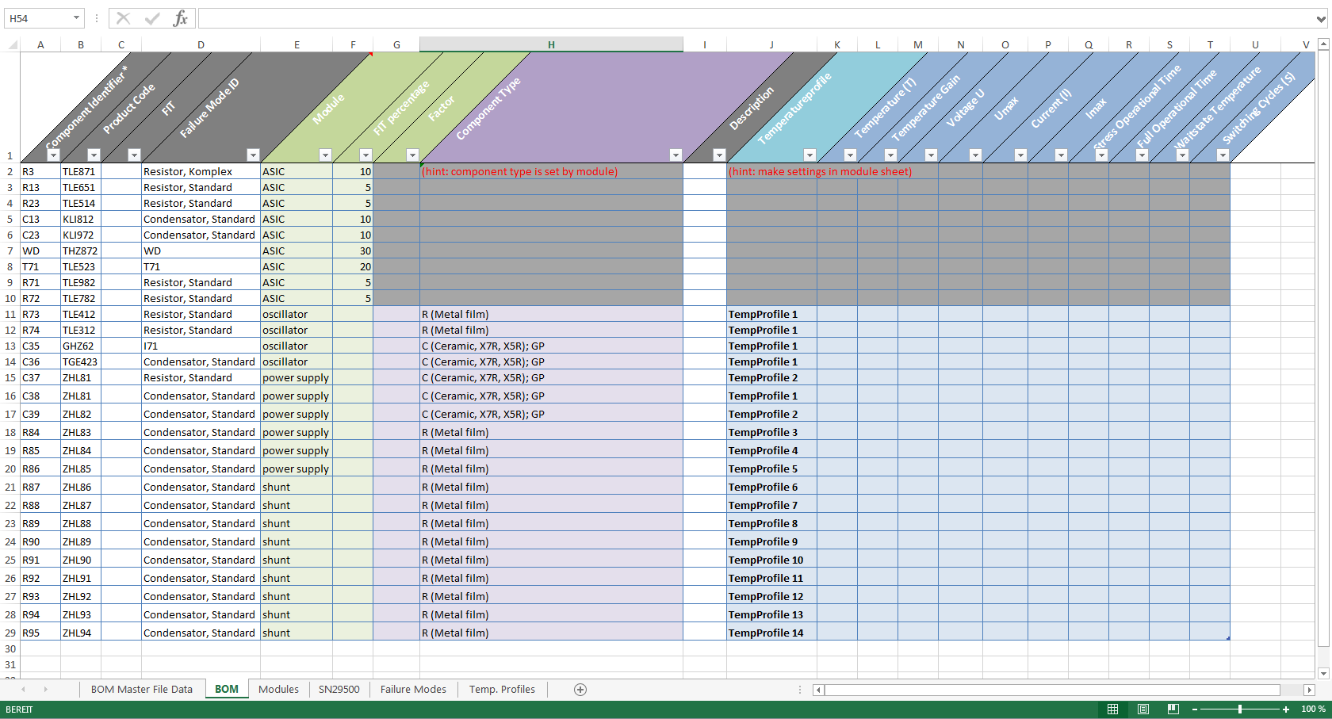Click the Cancel (X) icon in formula bar
Viewport: 1332px width, 719px height.
pos(123,18)
